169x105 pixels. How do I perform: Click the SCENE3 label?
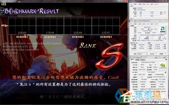(78, 37)
